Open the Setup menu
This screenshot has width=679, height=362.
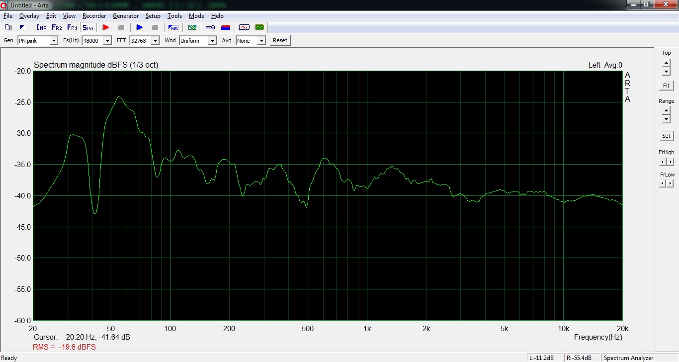pos(153,16)
